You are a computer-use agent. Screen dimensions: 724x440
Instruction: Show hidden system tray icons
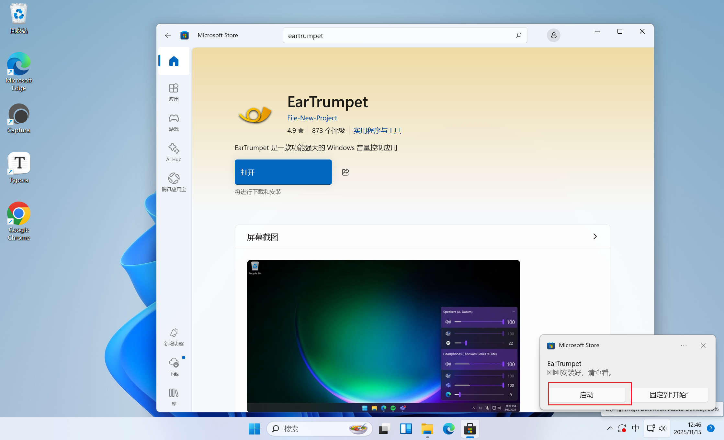click(610, 429)
